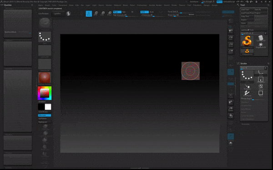Image resolution: width=273 pixels, height=170 pixels.
Task: Open the red MatCap material picker
Action: click(x=45, y=78)
